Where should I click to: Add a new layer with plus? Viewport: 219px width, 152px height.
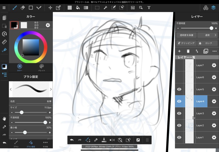coord(179,51)
